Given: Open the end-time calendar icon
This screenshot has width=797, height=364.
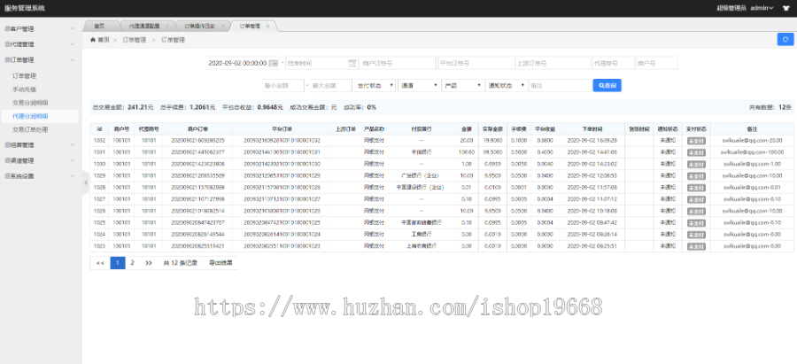Looking at the screenshot, I should (x=352, y=63).
